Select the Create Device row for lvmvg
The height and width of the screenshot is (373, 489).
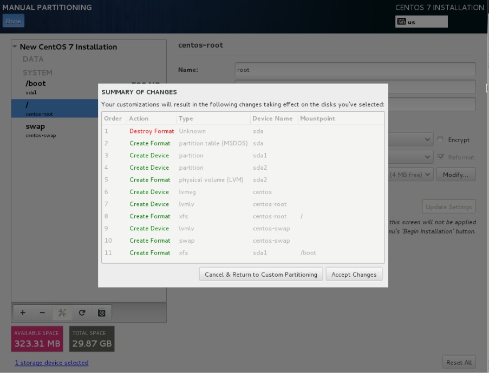pyautogui.click(x=243, y=192)
